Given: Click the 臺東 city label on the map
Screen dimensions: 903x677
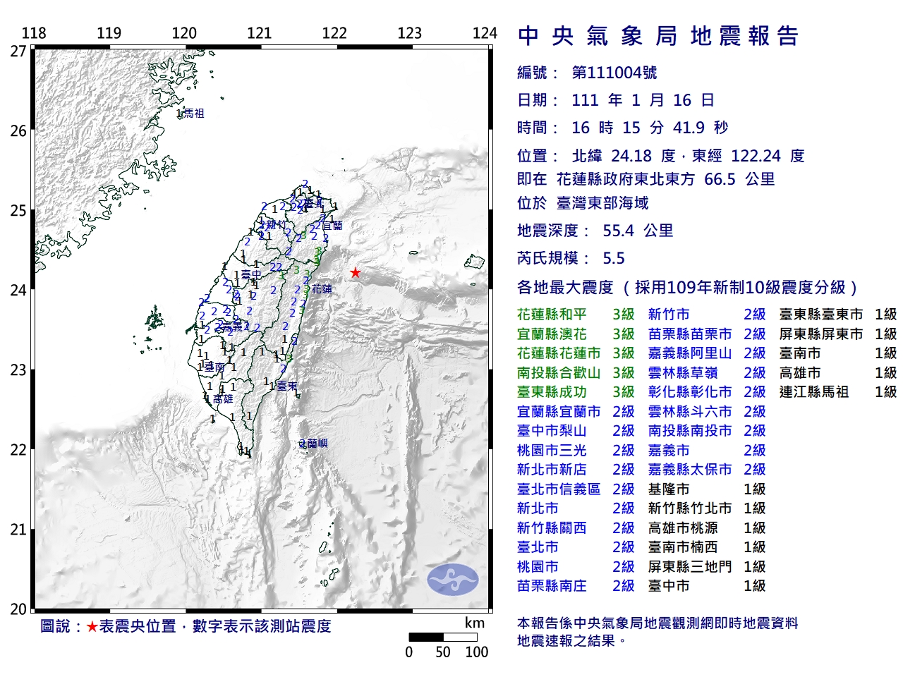Looking at the screenshot, I should (x=286, y=386).
